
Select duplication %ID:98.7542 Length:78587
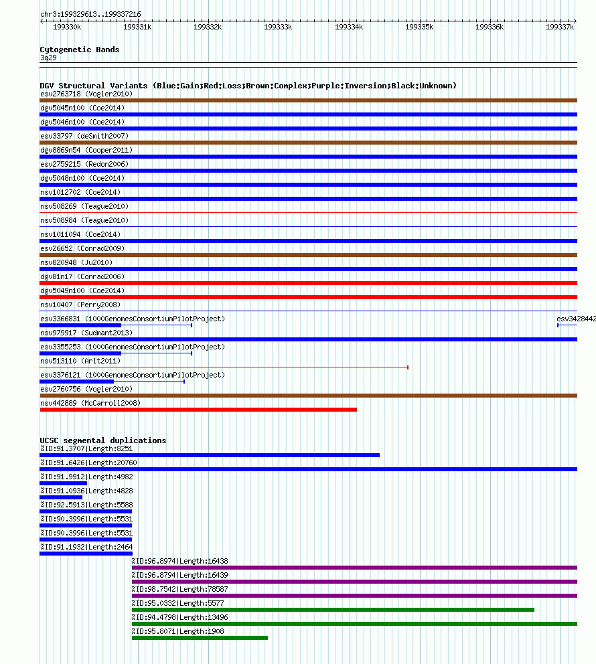coord(180,589)
